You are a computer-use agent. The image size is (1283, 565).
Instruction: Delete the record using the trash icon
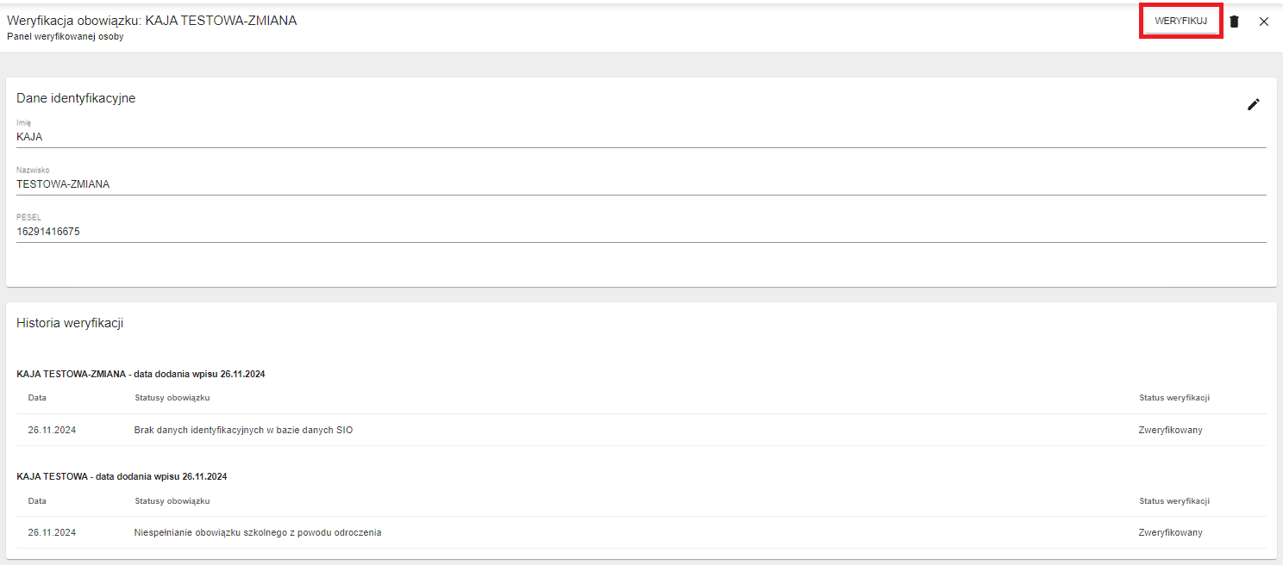point(1234,22)
